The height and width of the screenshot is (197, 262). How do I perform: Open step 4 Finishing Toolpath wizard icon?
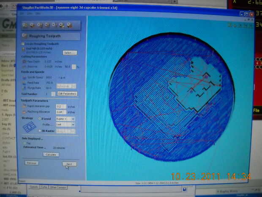(47, 25)
